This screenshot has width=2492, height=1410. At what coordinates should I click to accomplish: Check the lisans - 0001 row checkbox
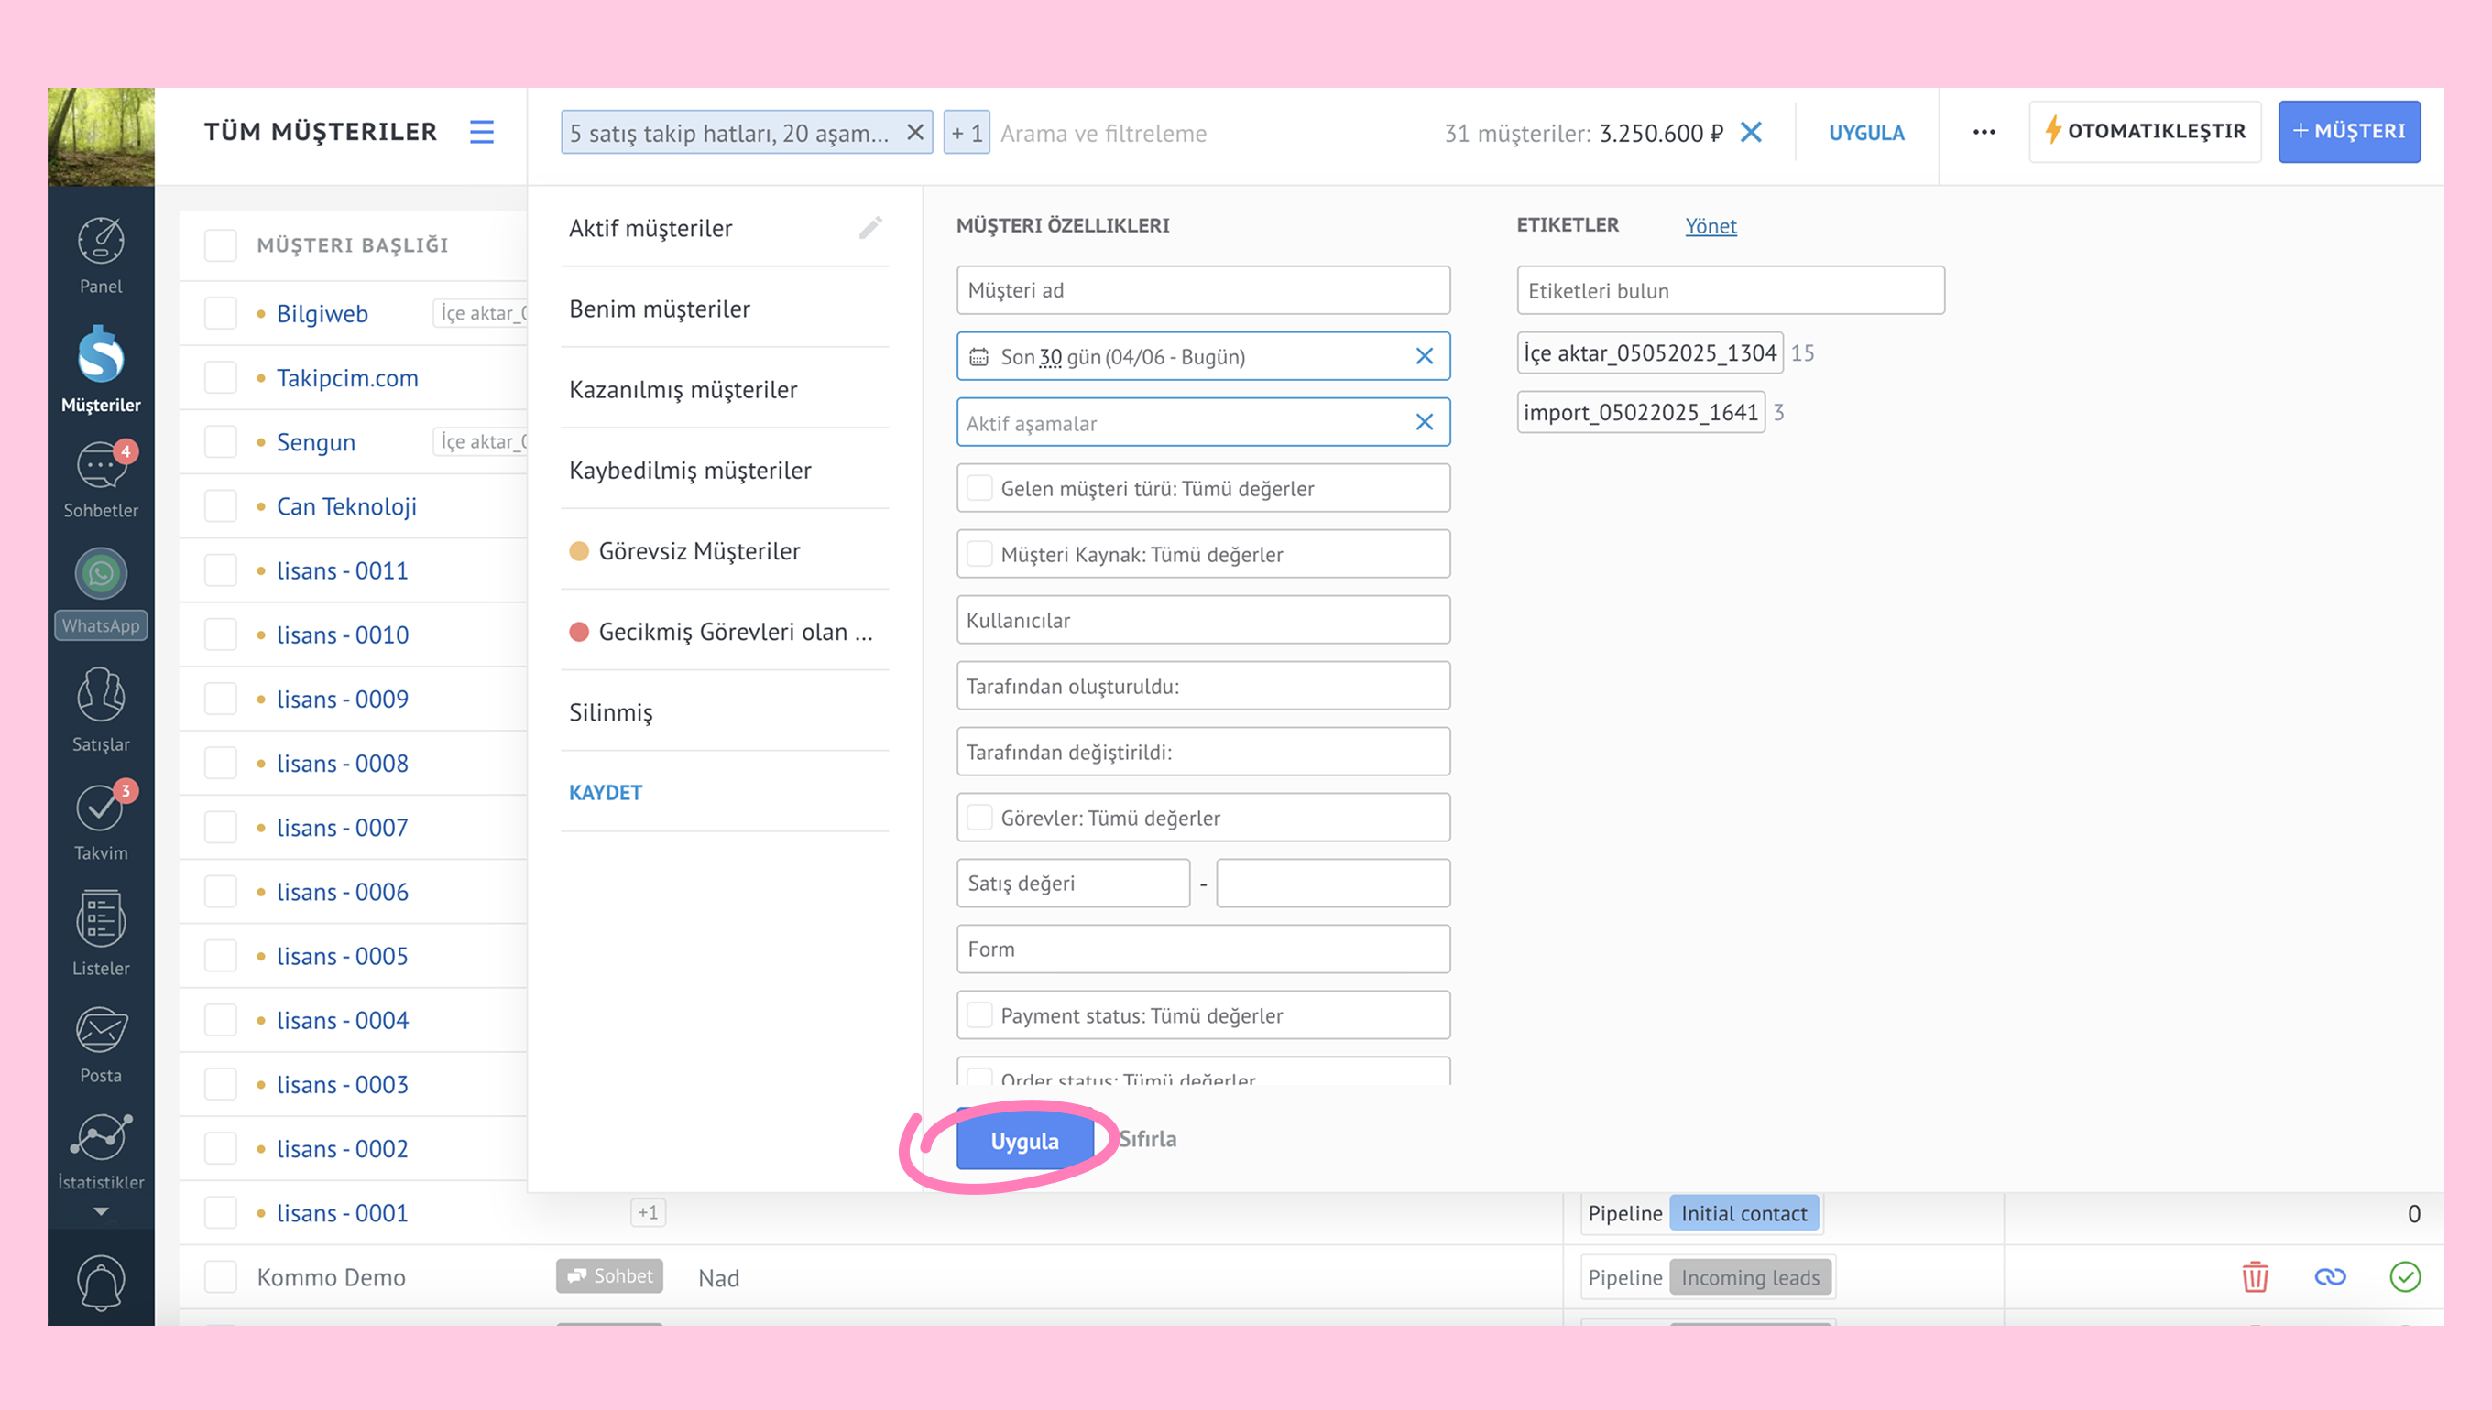click(220, 1213)
